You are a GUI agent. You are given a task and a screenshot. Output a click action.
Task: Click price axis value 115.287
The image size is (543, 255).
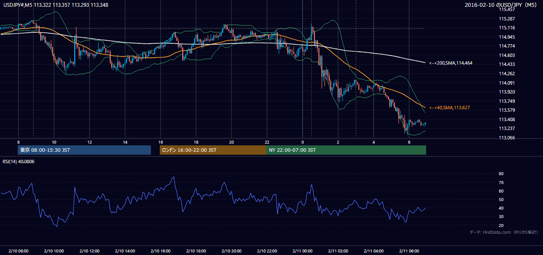(507, 19)
